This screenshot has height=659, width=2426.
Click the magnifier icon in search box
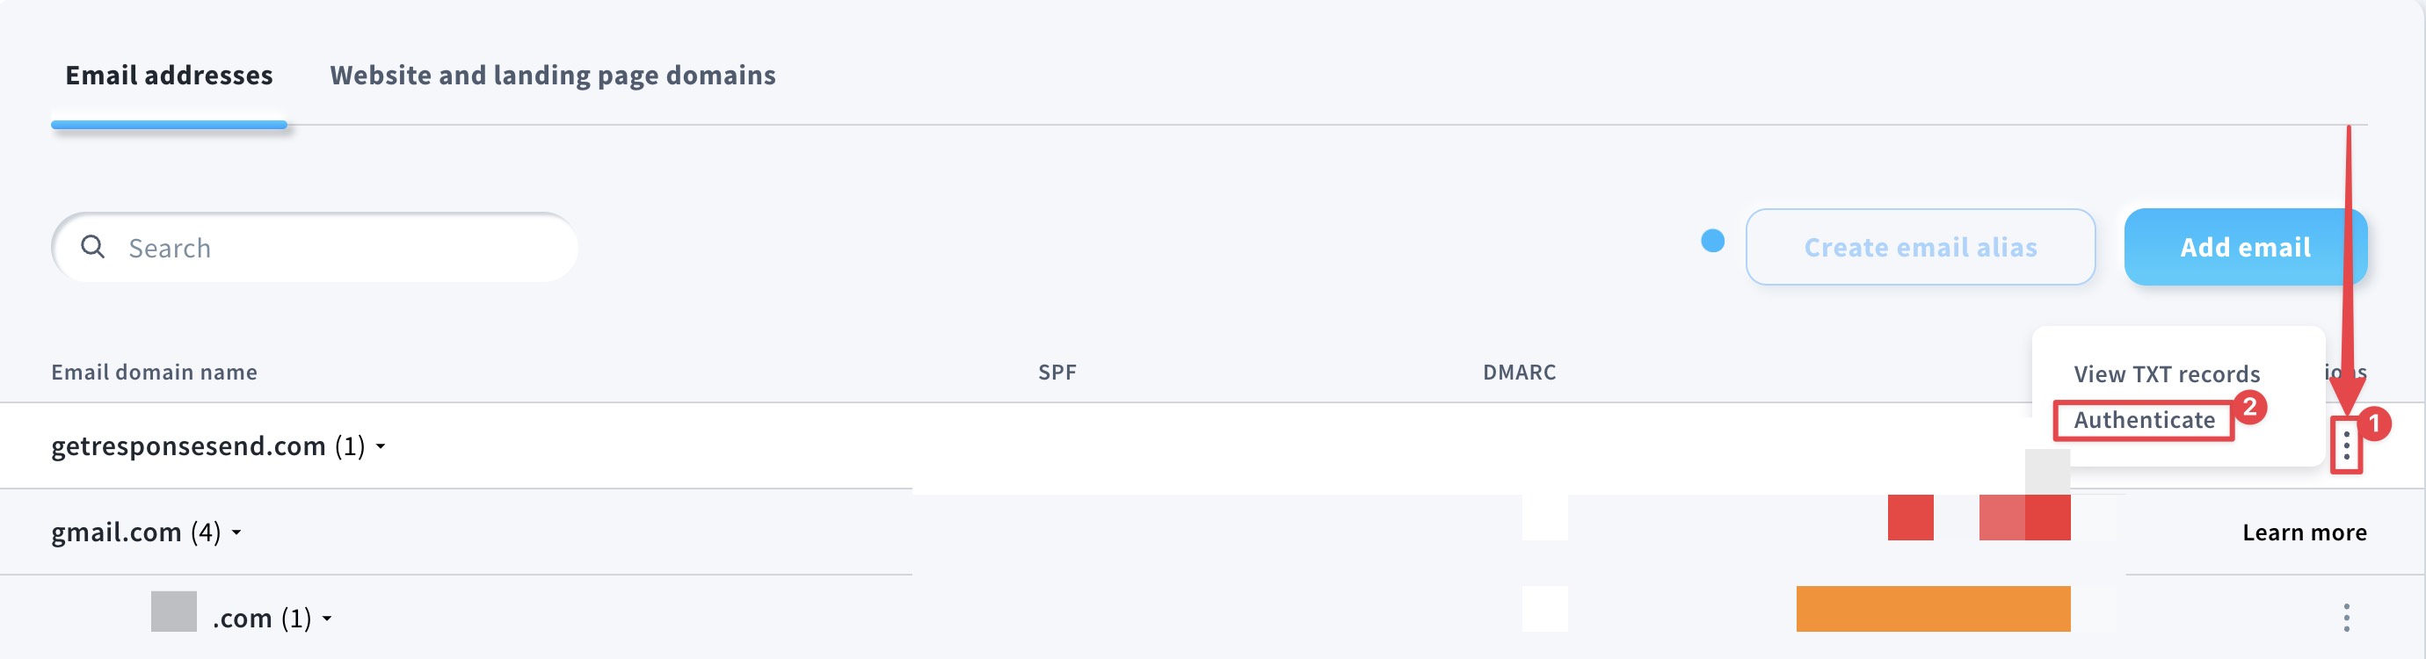point(92,247)
